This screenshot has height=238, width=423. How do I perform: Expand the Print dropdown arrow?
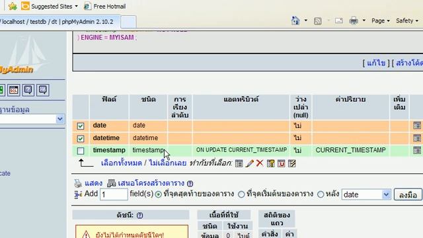(x=364, y=20)
